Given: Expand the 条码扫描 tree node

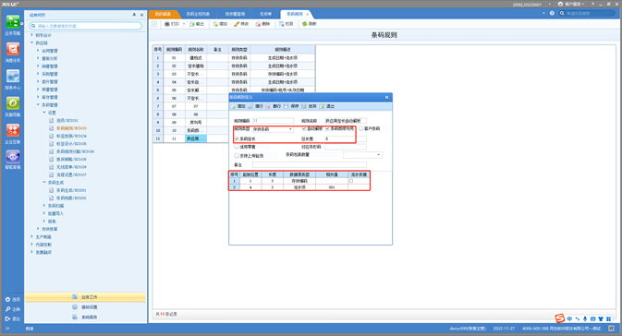Looking at the screenshot, I should point(44,206).
